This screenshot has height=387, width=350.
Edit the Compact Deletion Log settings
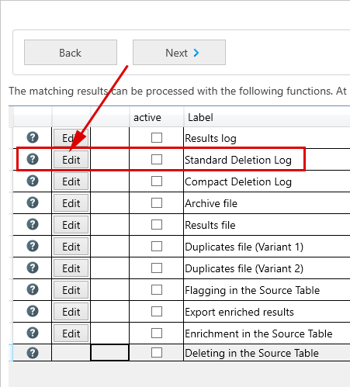point(71,181)
